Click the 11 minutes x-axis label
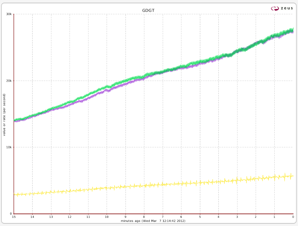Screen dimensions: 298x226 pyautogui.click(x=88, y=217)
